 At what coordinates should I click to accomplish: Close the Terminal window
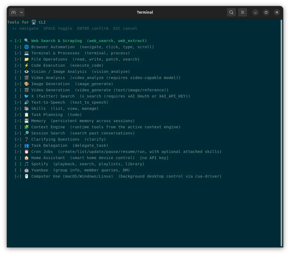pos(277,12)
